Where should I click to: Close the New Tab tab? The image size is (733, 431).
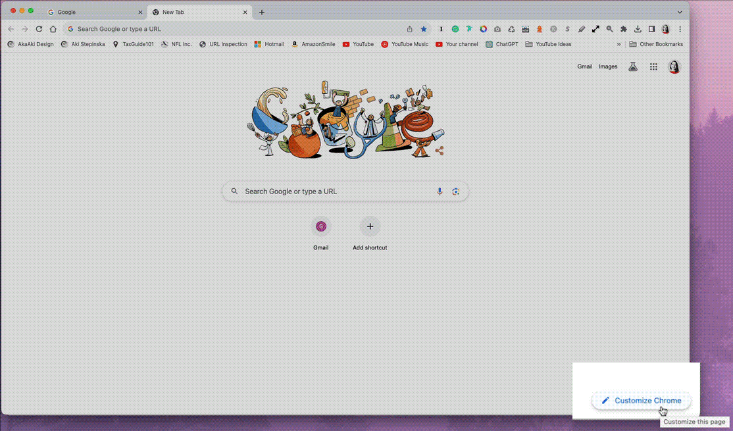coord(245,12)
